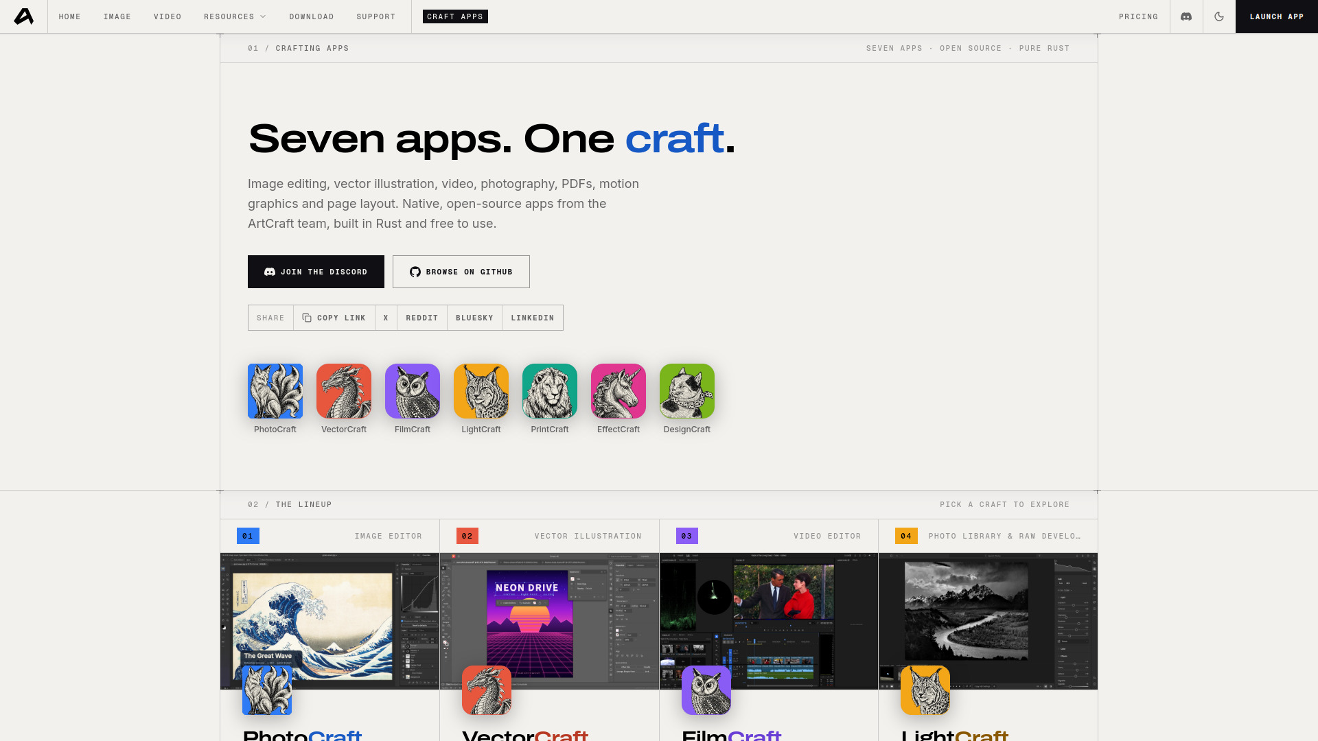The height and width of the screenshot is (741, 1318).
Task: Click the 'Pick a craft to explore' text
Action: point(1005,504)
